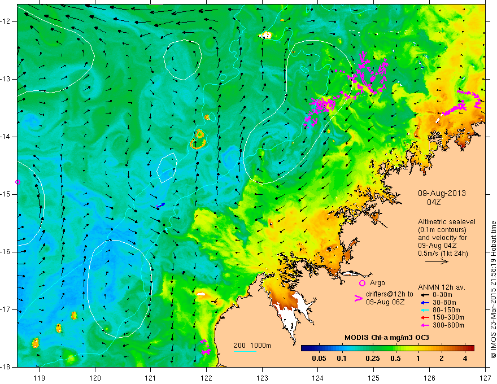Click the "Argo" legend label
This screenshot has width=497, height=384.
(x=377, y=283)
